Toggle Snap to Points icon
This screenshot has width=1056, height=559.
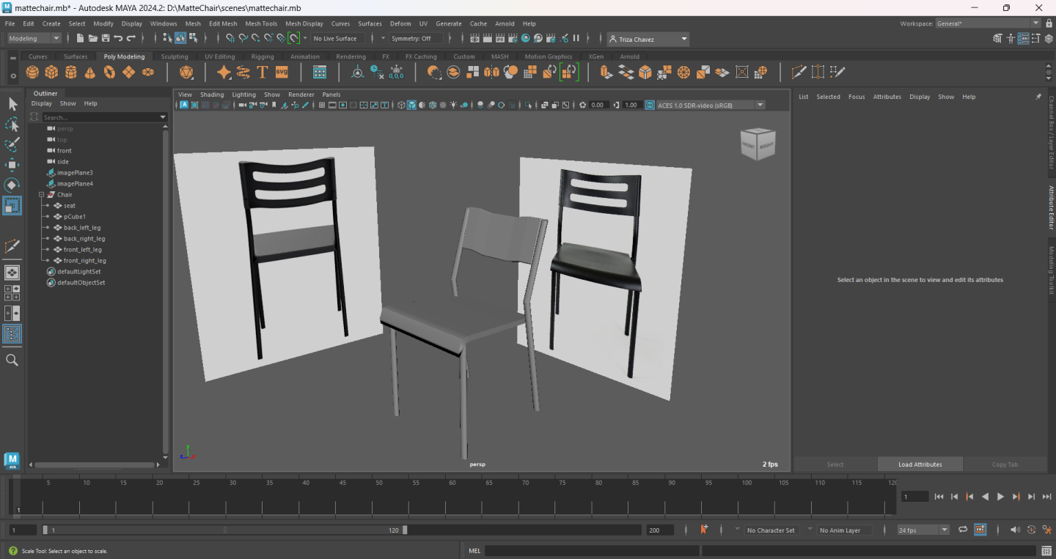255,38
